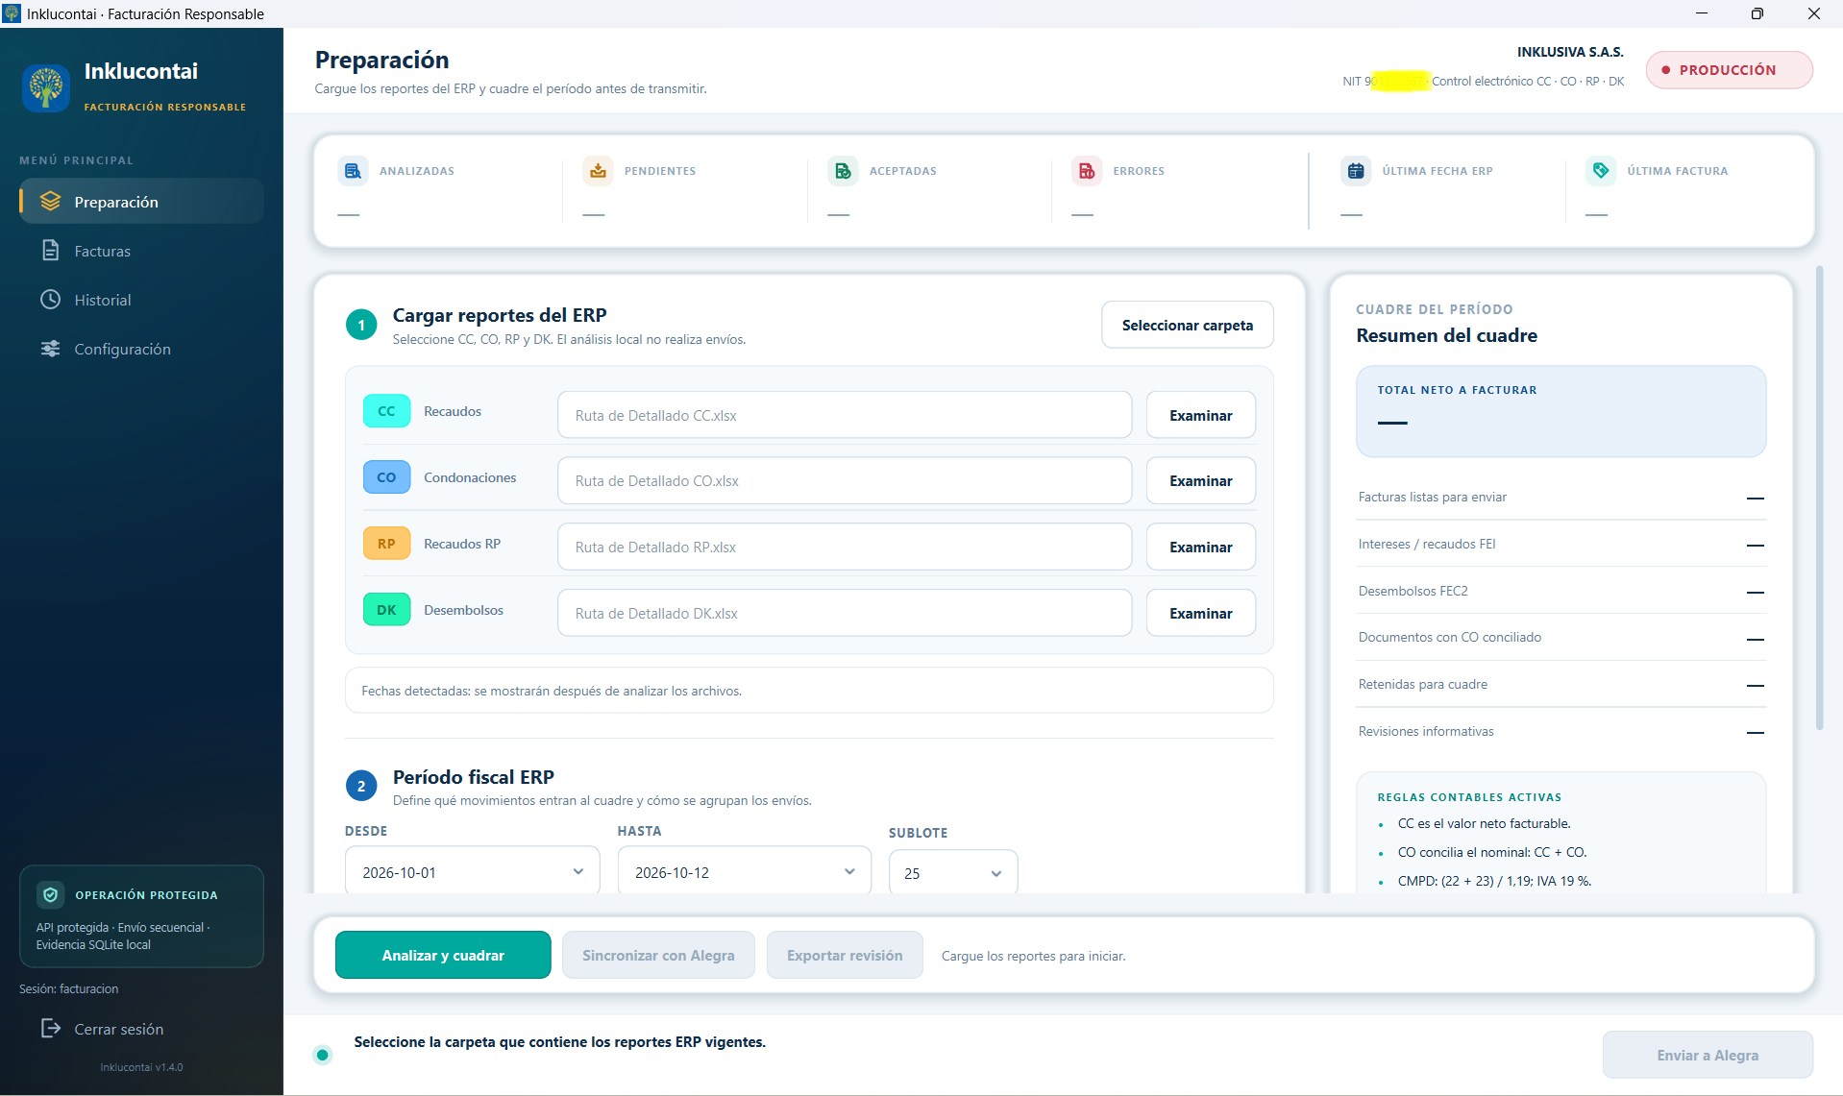Click Cerrar sesión link
Viewport: 1843px width, 1096px height.
tap(119, 1029)
